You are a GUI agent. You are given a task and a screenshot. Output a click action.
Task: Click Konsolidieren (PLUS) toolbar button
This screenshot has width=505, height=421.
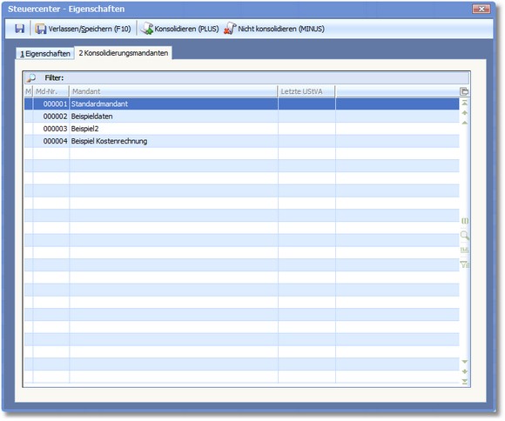click(180, 29)
